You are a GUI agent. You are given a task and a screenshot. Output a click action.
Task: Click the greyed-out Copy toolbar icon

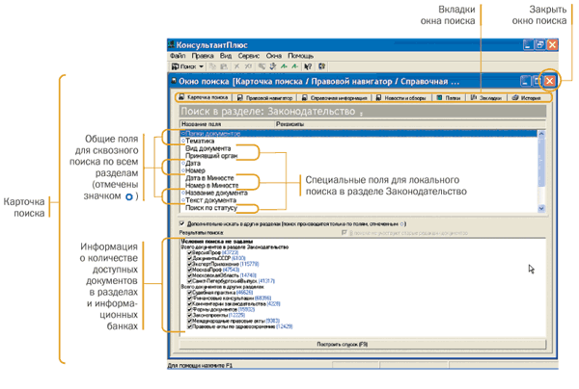[212, 66]
